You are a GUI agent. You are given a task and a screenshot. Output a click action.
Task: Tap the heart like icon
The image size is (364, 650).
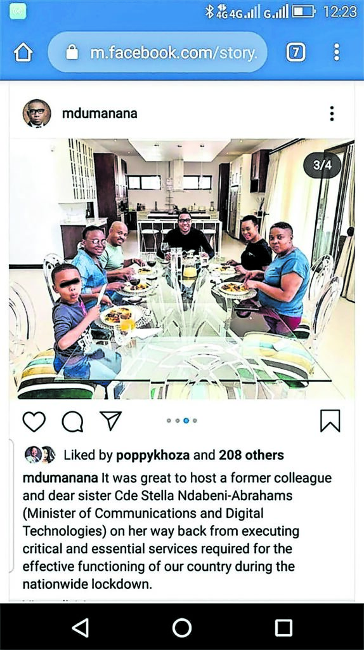pyautogui.click(x=34, y=421)
